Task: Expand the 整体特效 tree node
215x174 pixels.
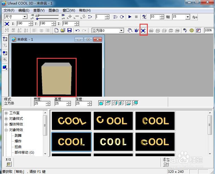Action: [x=6, y=124]
